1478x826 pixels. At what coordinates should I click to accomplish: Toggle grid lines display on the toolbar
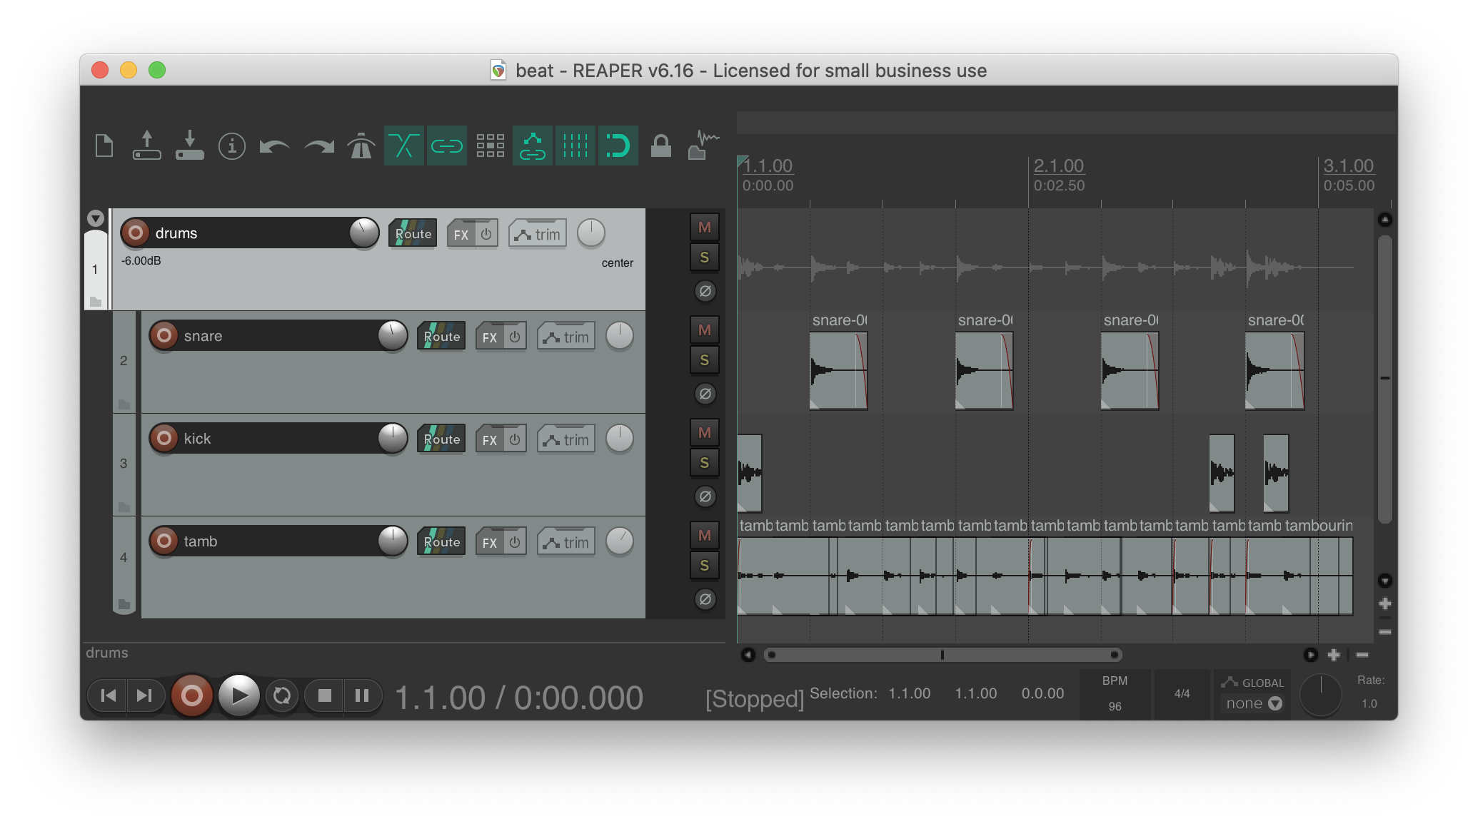click(x=575, y=146)
